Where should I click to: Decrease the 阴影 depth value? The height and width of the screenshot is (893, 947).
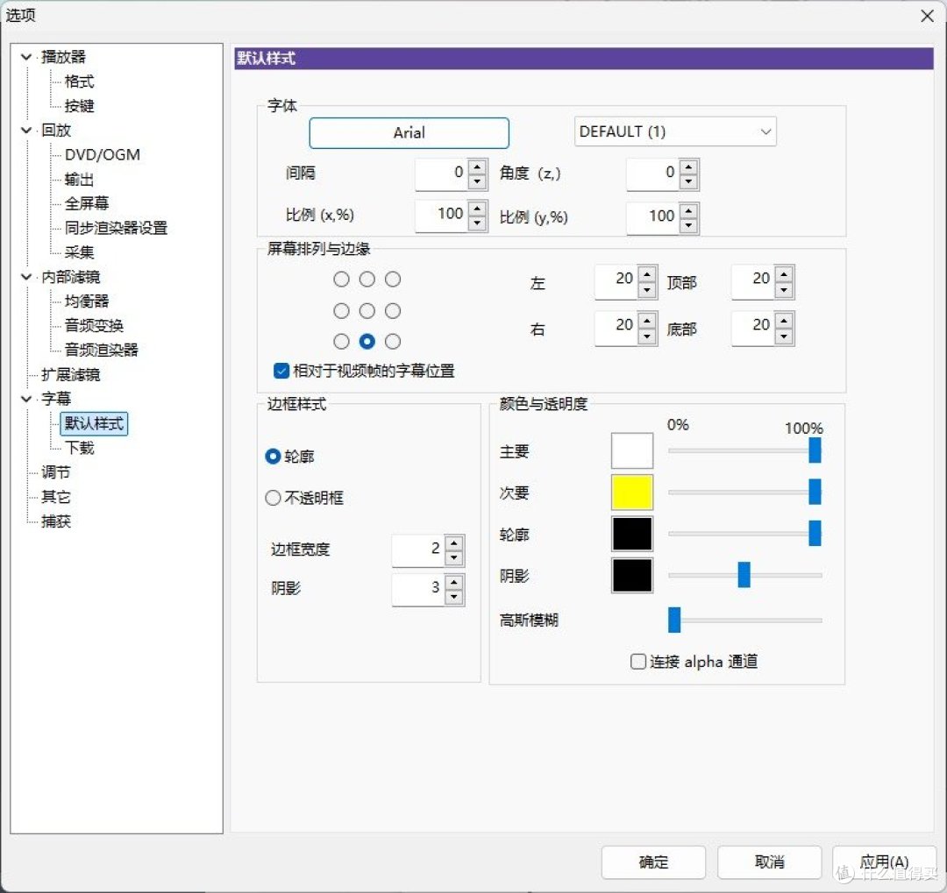(x=454, y=597)
